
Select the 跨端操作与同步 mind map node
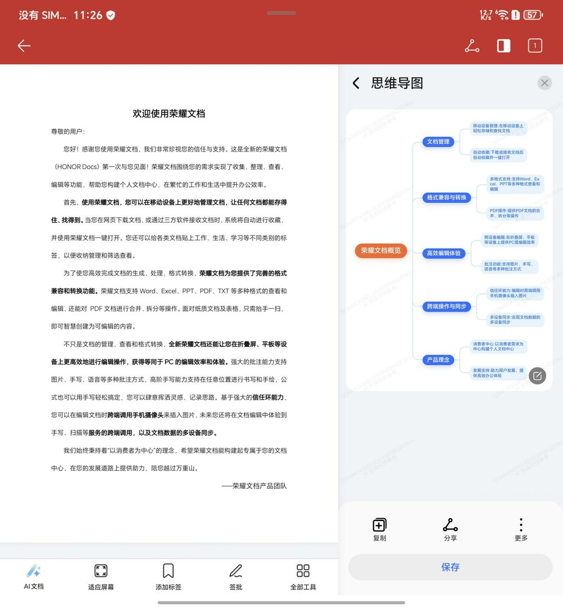[447, 306]
